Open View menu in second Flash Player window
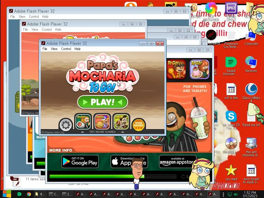Image resolution: width=264 pixels, height=198 pixels. coord(35,29)
